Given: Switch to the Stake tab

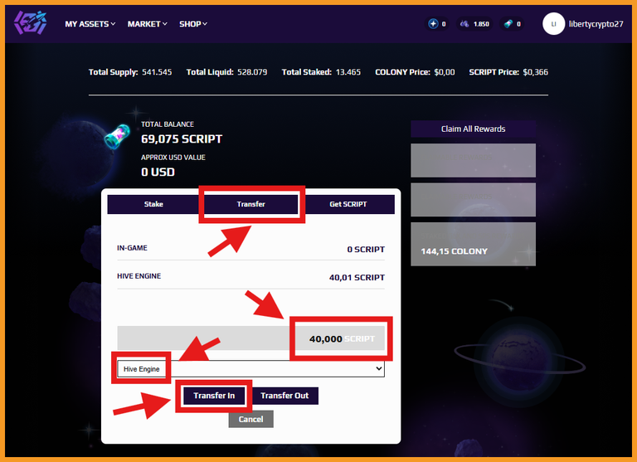Looking at the screenshot, I should tap(153, 204).
